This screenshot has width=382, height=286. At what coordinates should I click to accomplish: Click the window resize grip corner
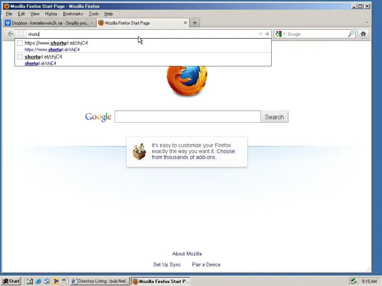tap(368, 269)
